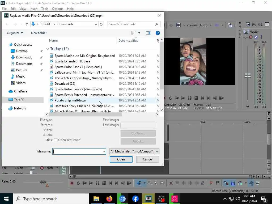Go to end in the preview window transport

pyautogui.click(x=209, y=98)
